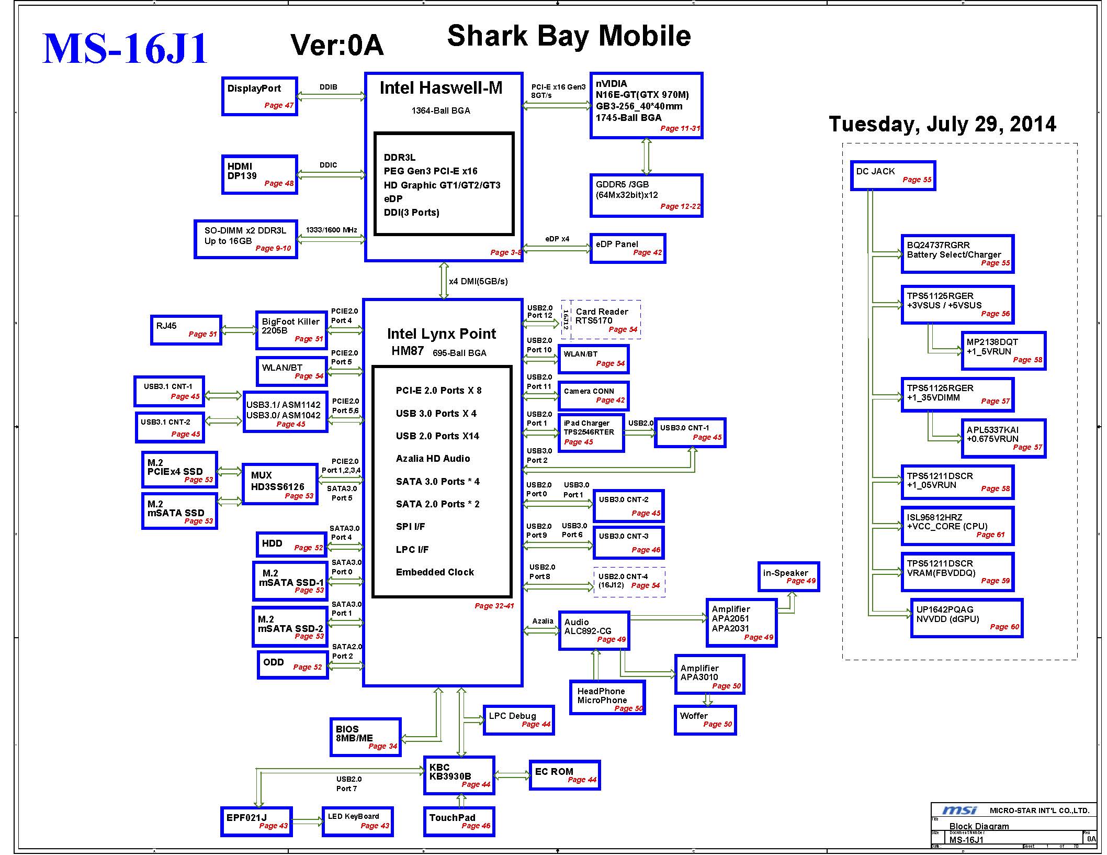Select the M.2 mSATA SSD-2 block
Image resolution: width=1107 pixels, height=855 pixels.
point(290,627)
